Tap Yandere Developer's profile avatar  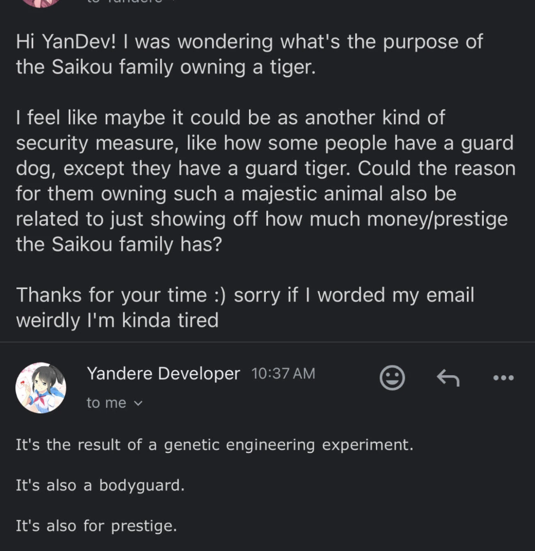click(41, 388)
